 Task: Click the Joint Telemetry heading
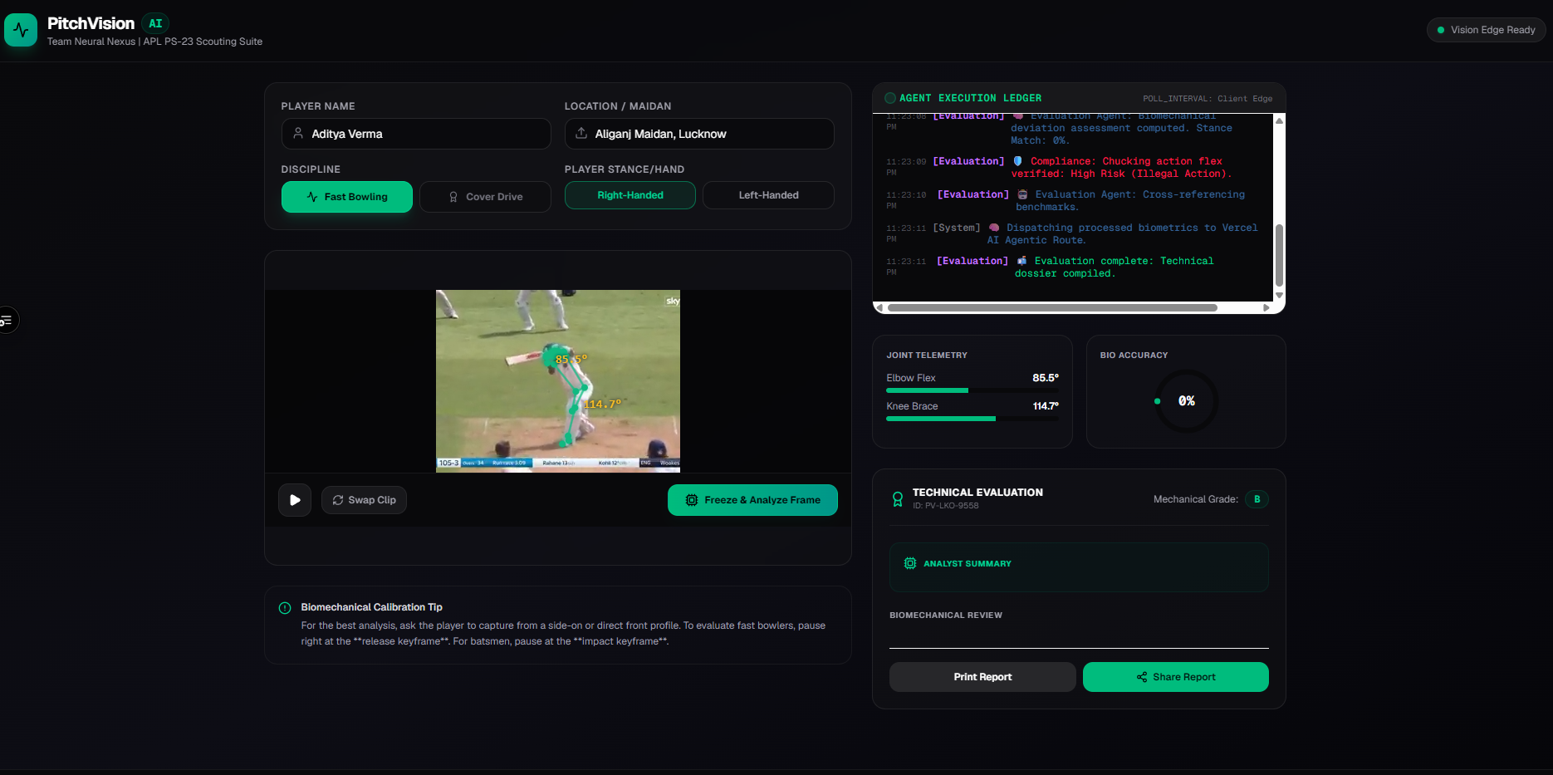click(x=927, y=356)
